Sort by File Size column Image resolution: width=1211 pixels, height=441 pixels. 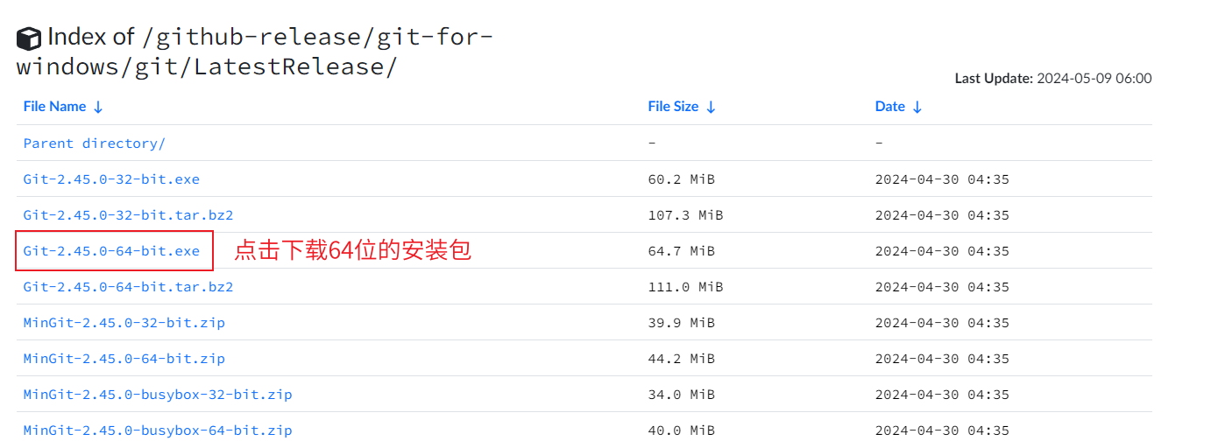coord(673,107)
